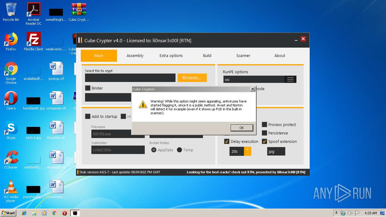The height and width of the screenshot is (217, 386).
Task: Select postshaving desktop file
Action: pos(33,192)
